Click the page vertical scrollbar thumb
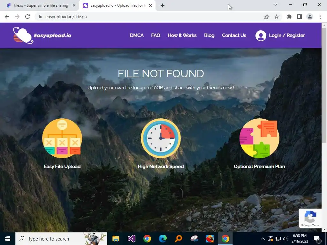 (x=324, y=85)
